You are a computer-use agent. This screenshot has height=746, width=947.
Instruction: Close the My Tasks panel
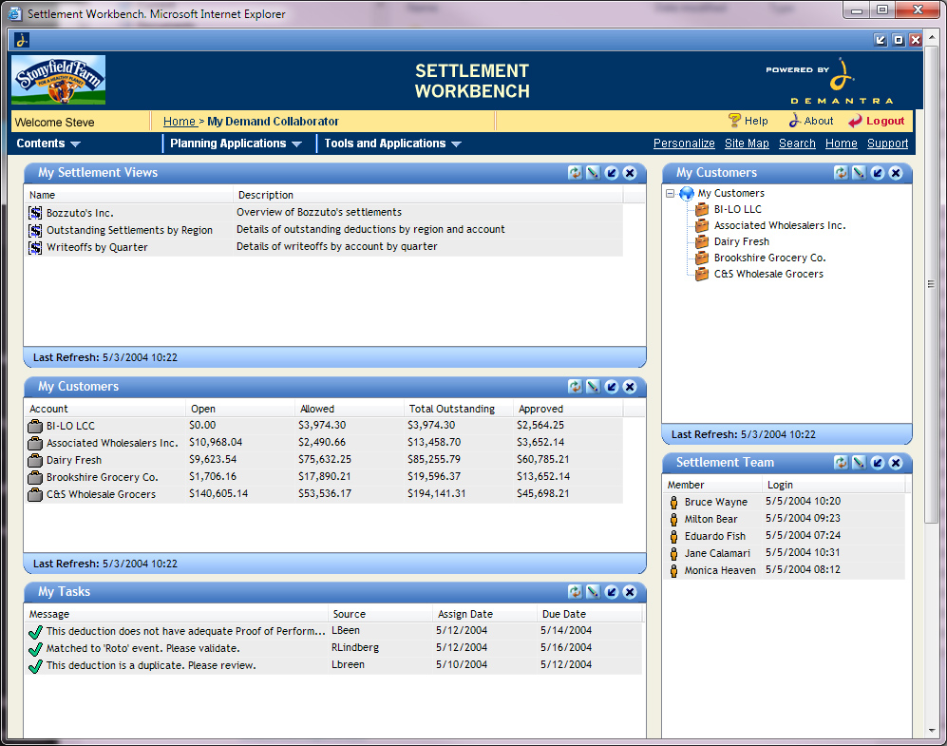630,592
